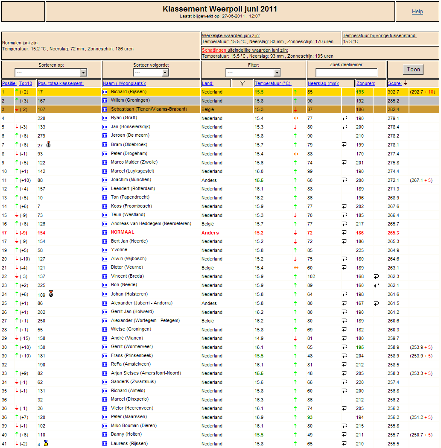The image size is (441, 448).
Task: Sort by the Temperatuur (°C) column header
Action: pyautogui.click(x=273, y=83)
